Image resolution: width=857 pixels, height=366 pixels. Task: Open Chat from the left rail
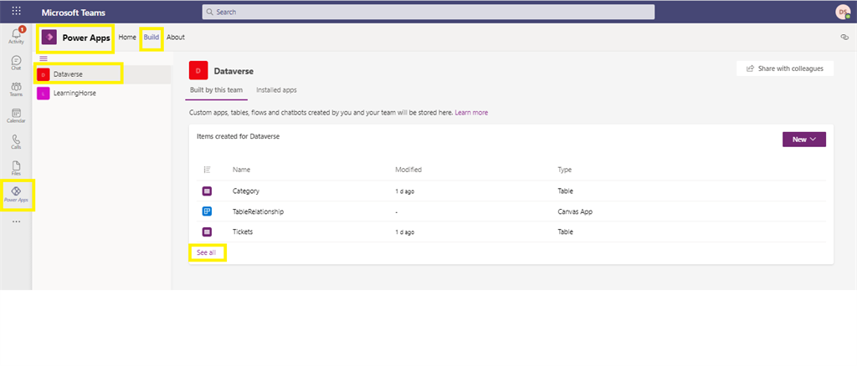(16, 64)
